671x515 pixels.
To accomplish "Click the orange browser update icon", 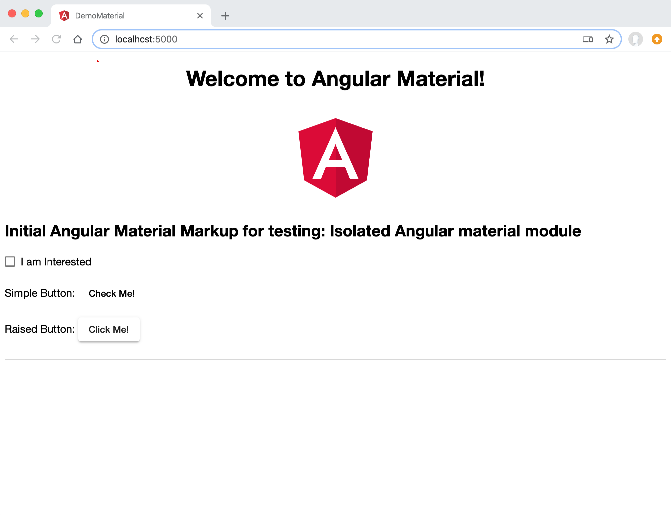I will [657, 39].
